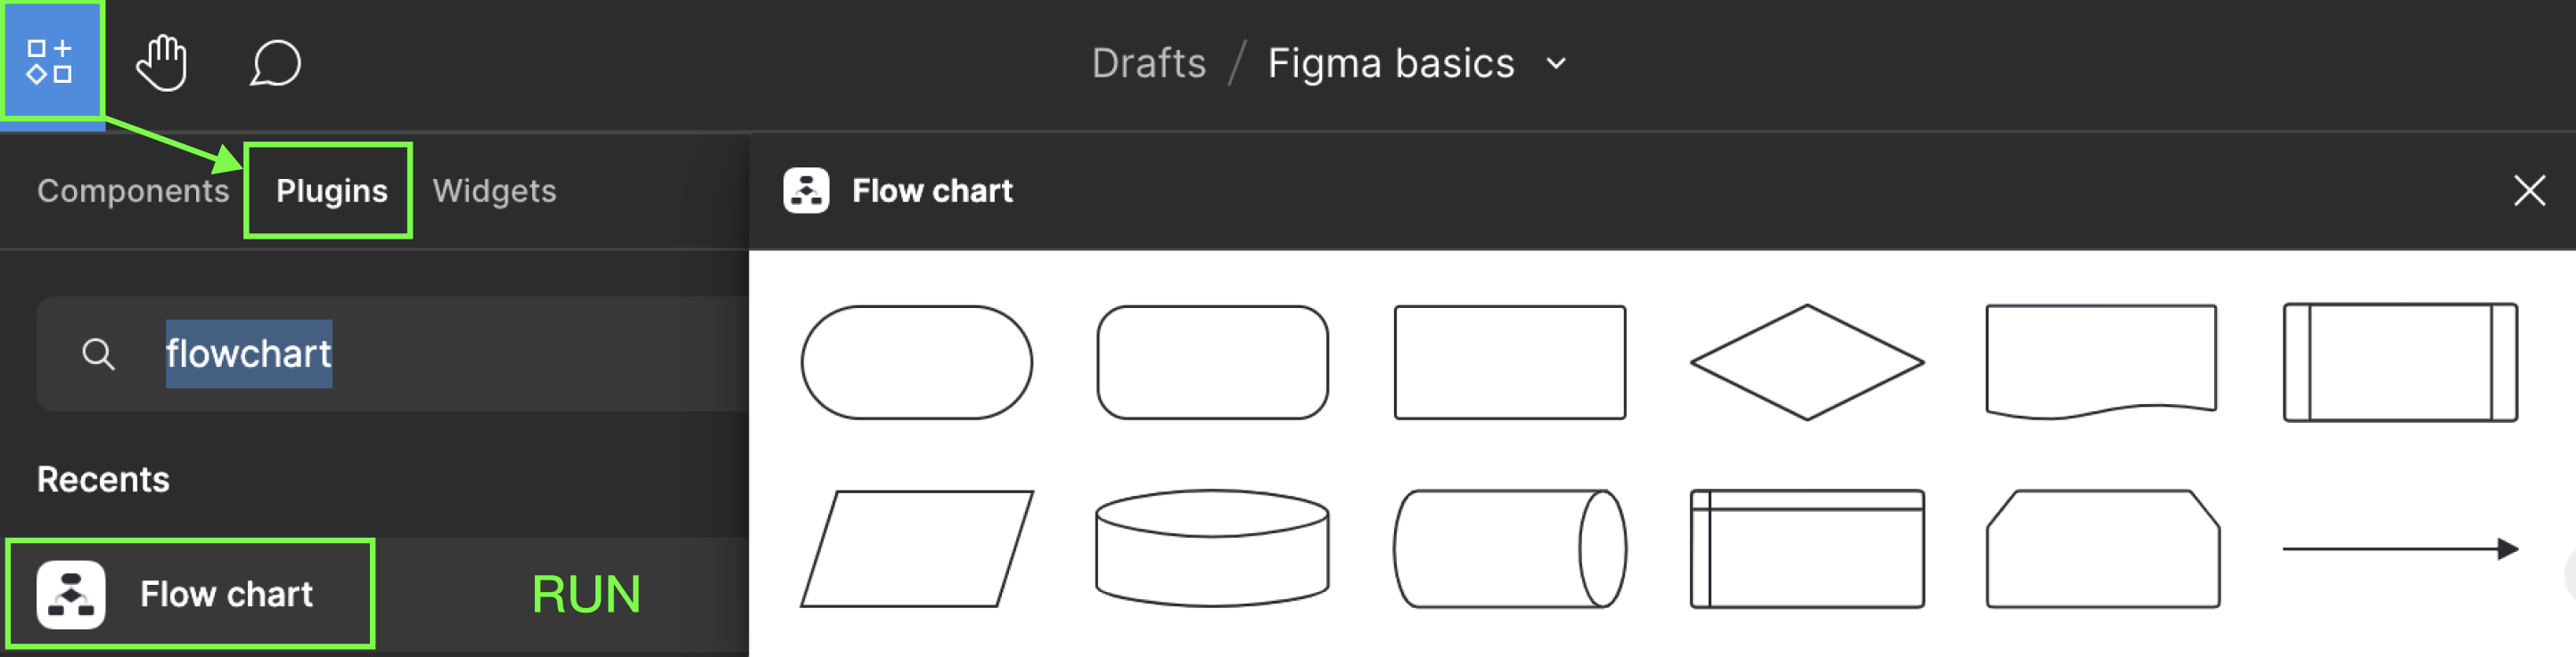Image resolution: width=2576 pixels, height=657 pixels.
Task: Insert the arrow connector line
Action: [2400, 548]
